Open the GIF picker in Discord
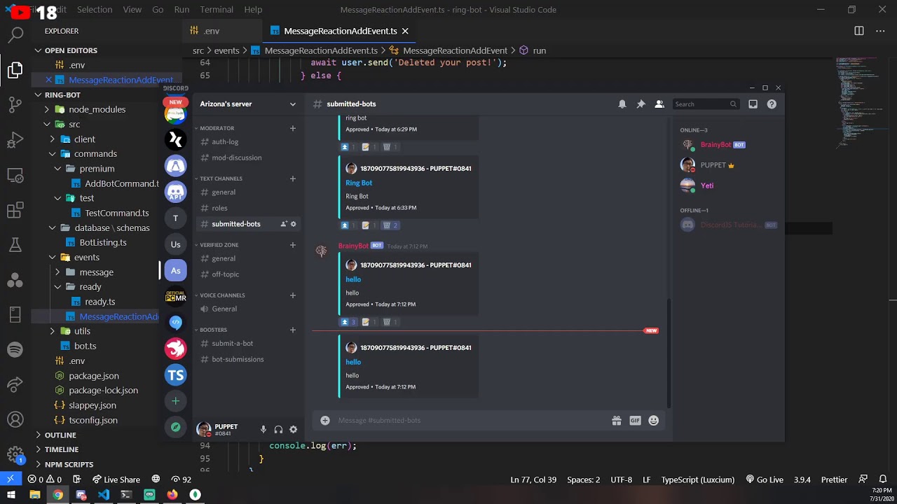 coord(635,421)
